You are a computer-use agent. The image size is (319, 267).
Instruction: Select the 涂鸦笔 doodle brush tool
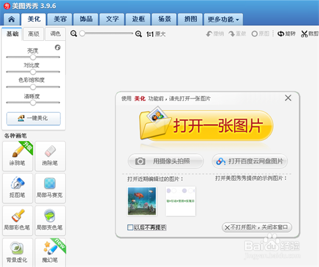click(17, 156)
